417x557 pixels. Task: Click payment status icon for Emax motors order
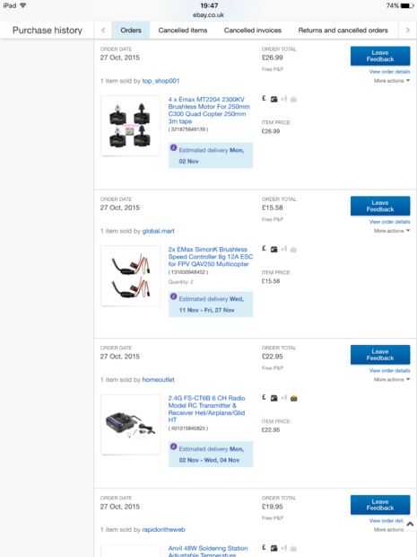264,99
